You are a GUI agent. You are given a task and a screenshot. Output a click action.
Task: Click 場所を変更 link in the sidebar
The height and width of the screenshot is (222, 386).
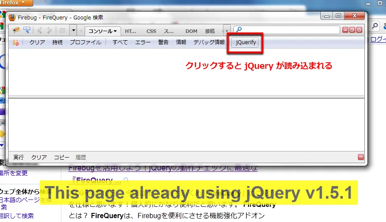pos(13,173)
